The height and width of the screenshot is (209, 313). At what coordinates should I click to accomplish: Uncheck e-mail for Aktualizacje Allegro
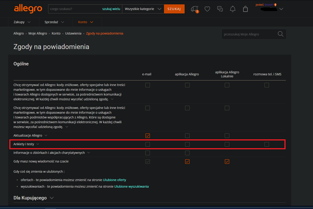(x=148, y=136)
